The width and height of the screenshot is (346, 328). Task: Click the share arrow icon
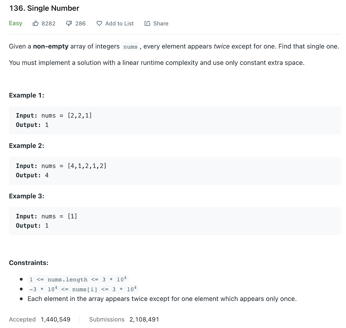pyautogui.click(x=147, y=24)
